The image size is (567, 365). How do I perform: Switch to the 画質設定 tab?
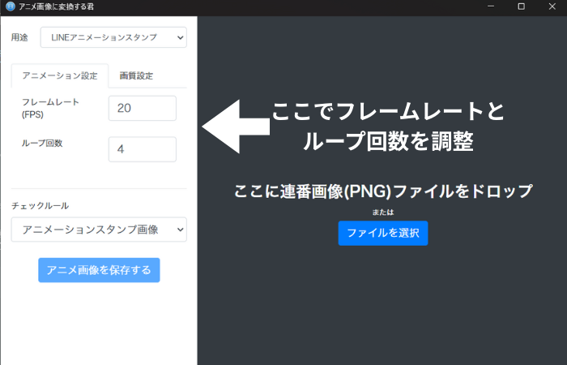[x=136, y=75]
